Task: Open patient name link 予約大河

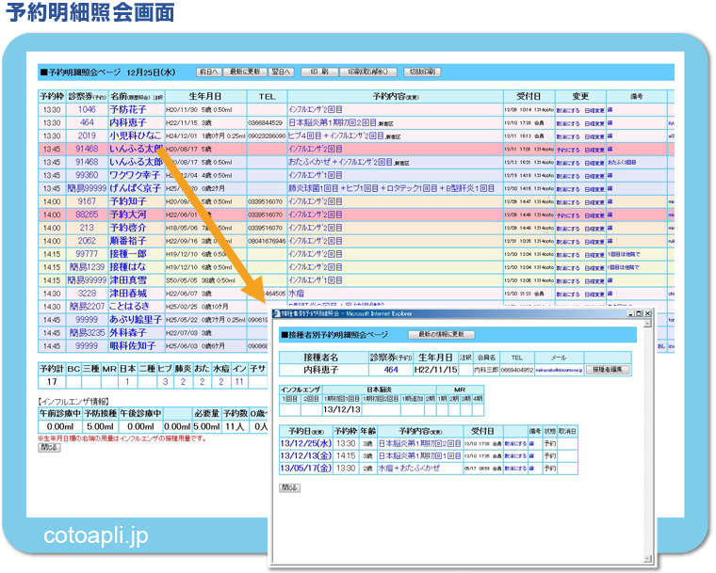Action: pyautogui.click(x=128, y=215)
